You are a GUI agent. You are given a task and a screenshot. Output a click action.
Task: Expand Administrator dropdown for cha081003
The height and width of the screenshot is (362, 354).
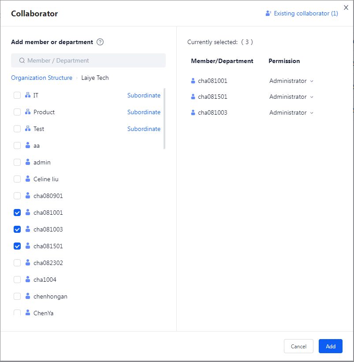click(x=291, y=113)
